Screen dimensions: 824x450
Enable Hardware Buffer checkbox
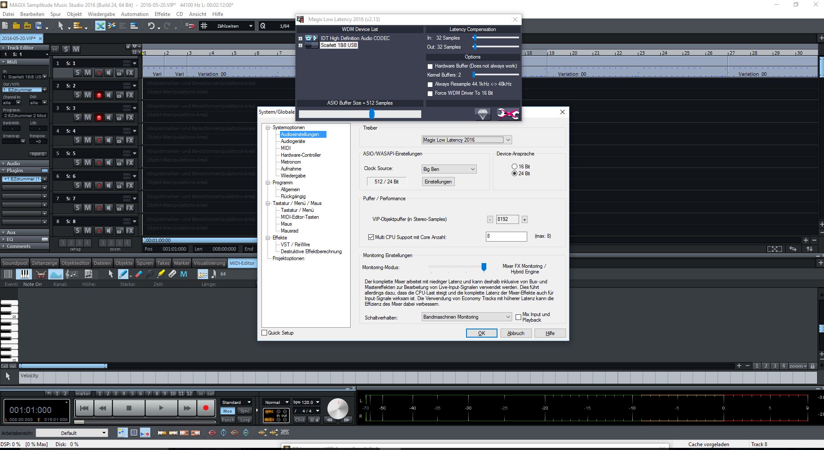[430, 66]
